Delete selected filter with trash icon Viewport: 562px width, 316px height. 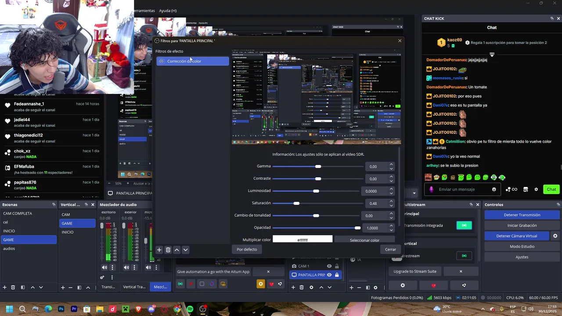click(x=168, y=250)
